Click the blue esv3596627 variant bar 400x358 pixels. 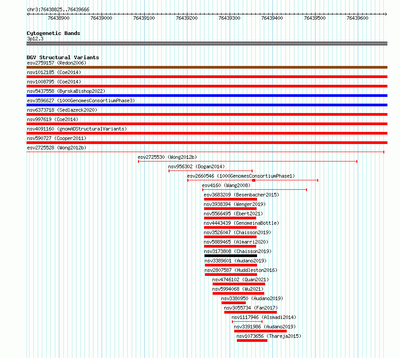point(207,105)
